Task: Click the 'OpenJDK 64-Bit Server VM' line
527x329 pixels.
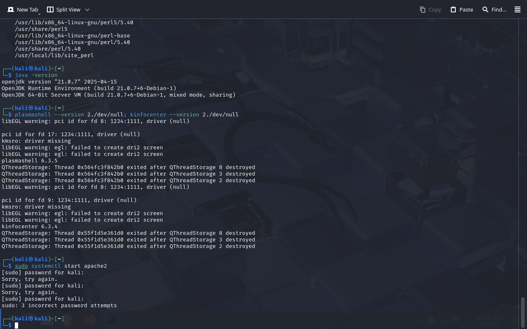Action: [x=119, y=95]
